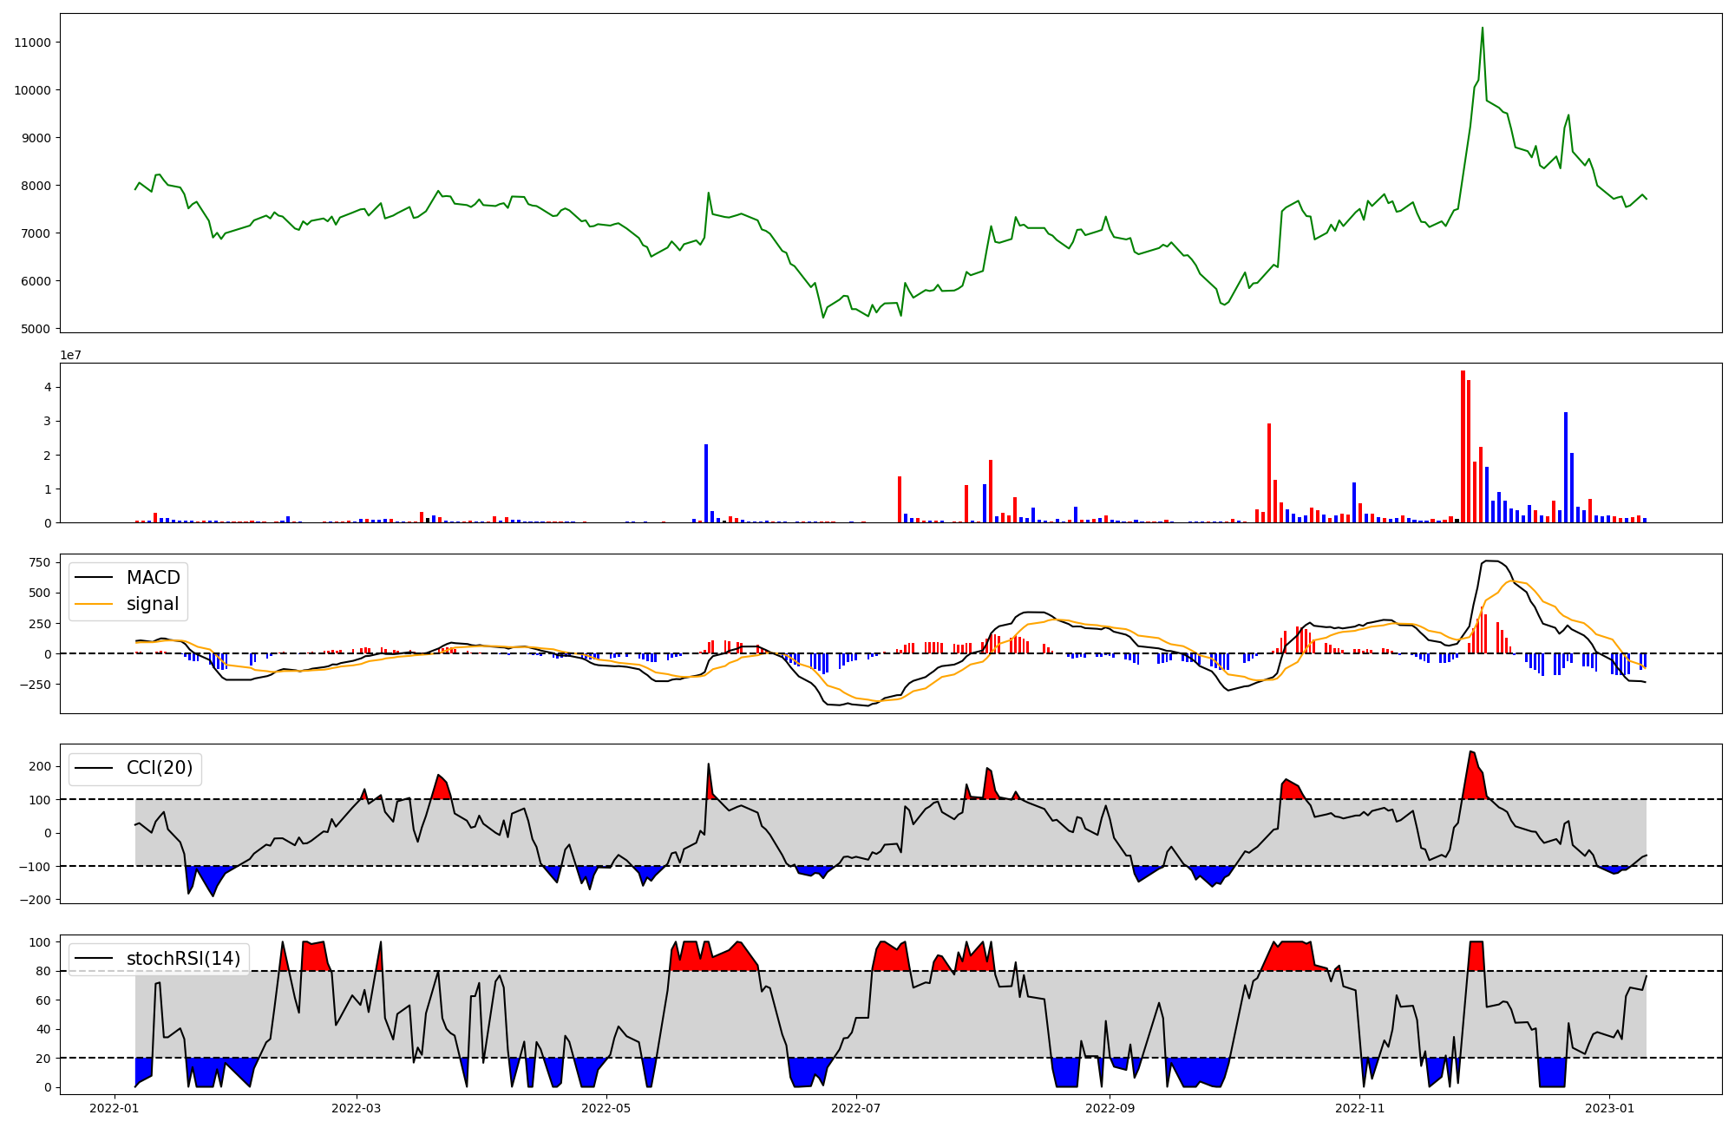The image size is (1735, 1128).
Task: Click the 2022-01 x-axis date label
Action: click(x=115, y=1108)
